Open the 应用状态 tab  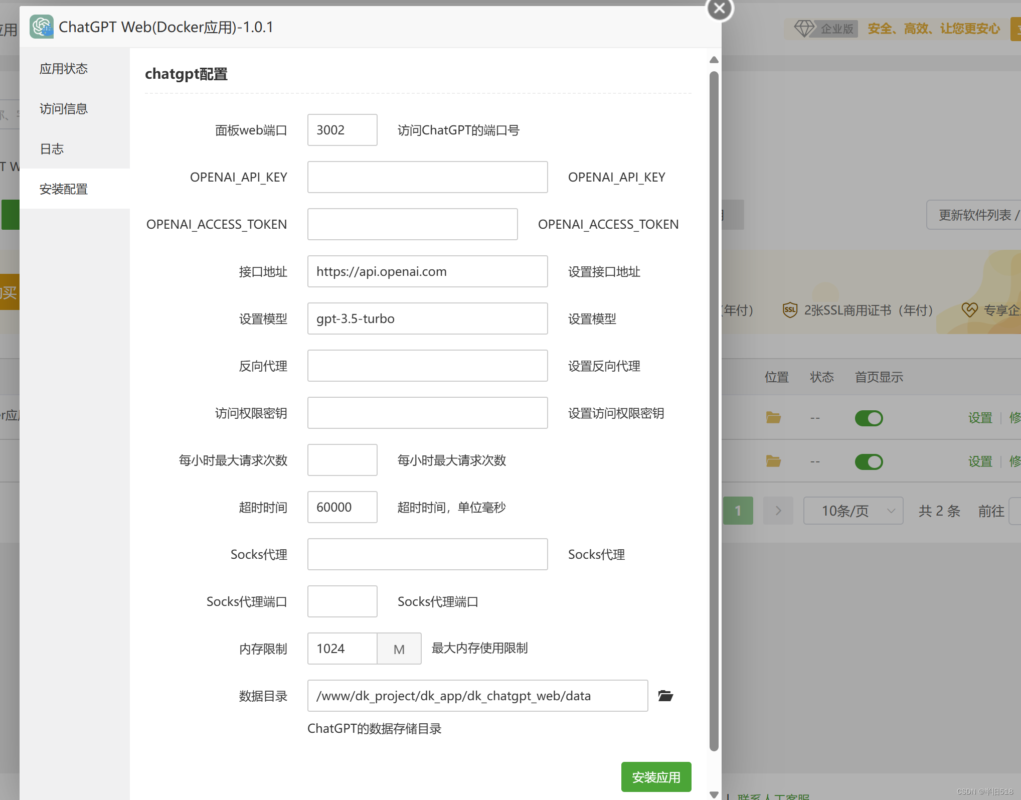(x=64, y=69)
